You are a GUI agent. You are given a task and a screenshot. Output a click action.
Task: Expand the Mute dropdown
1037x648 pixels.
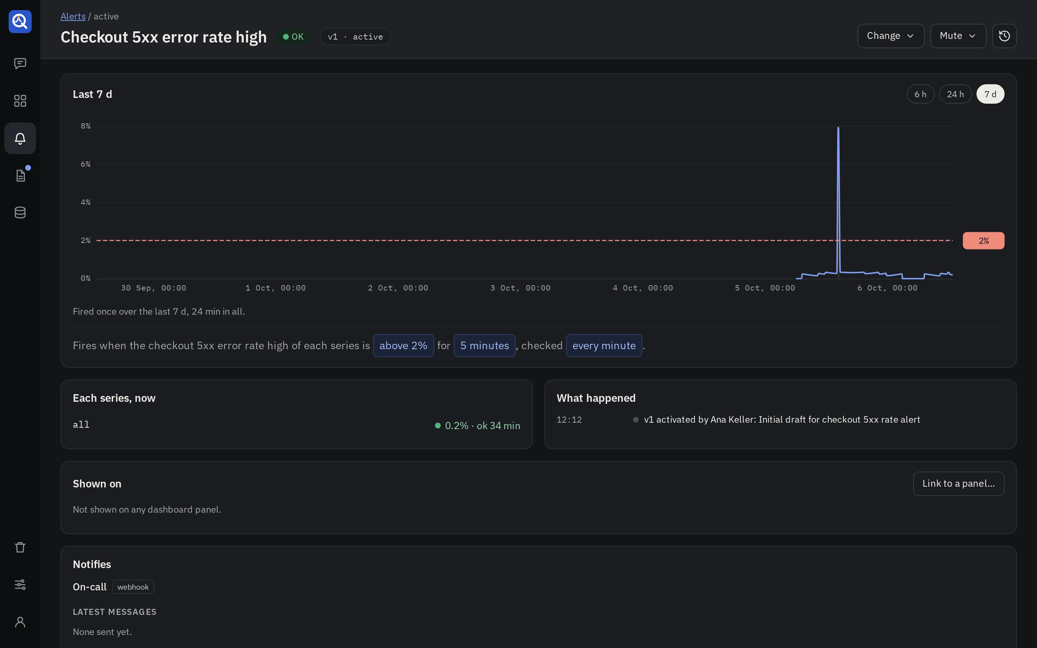click(x=958, y=36)
